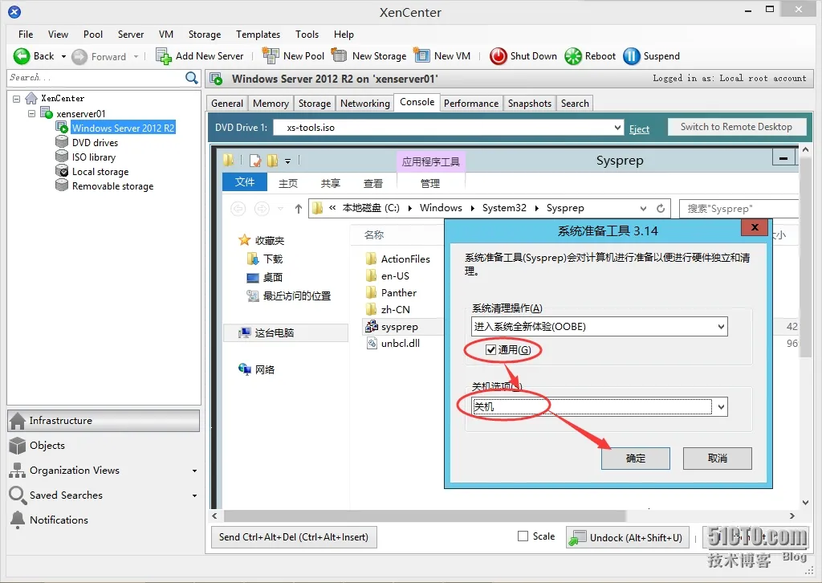The width and height of the screenshot is (822, 583).
Task: Click the 搜索"Sysprep" search box
Action: (739, 209)
